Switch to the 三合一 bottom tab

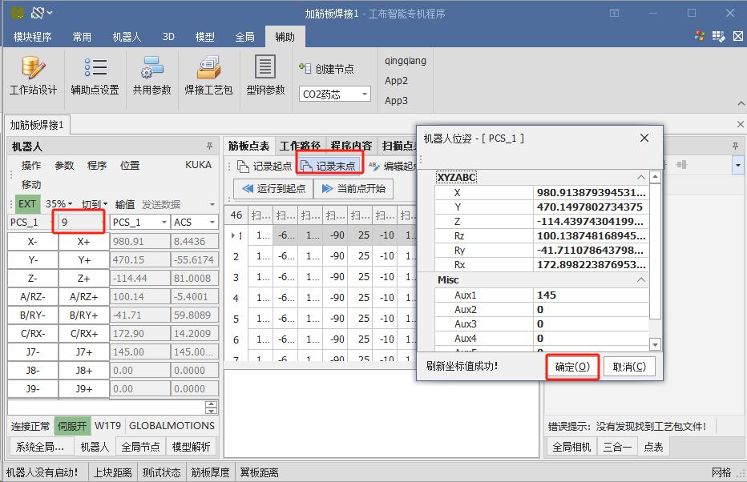tap(617, 447)
